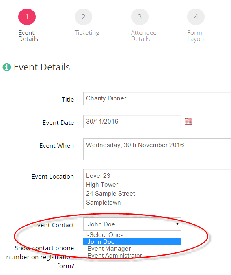This screenshot has width=231, height=275.
Task: Choose -Select One- from contact list
Action: coord(132,234)
